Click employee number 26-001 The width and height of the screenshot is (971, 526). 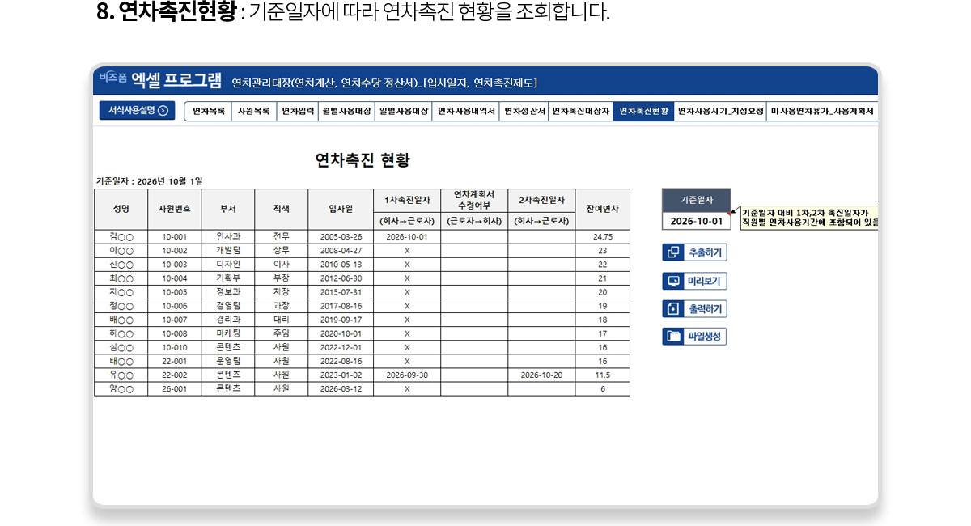coord(175,388)
